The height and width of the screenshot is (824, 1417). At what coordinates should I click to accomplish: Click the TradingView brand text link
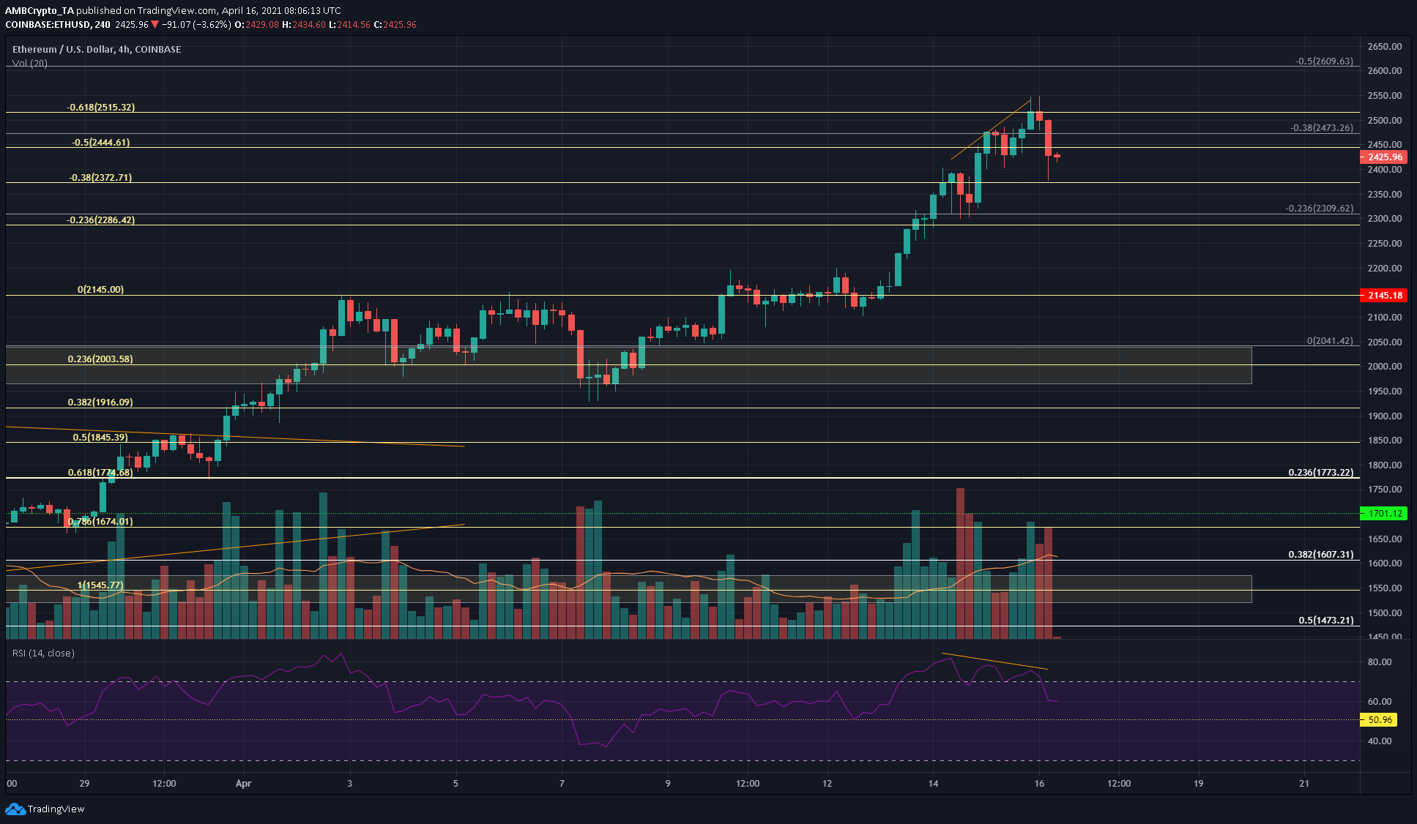pos(56,809)
